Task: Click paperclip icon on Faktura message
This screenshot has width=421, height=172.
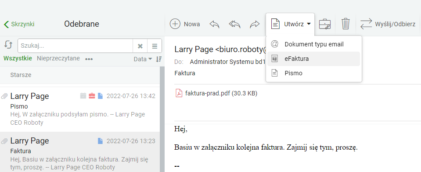Action: 4,141
